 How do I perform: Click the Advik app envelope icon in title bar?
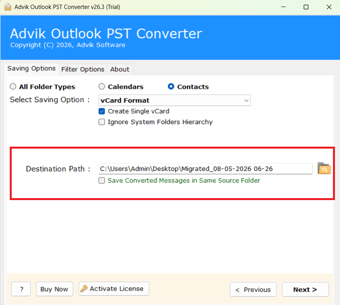8,7
